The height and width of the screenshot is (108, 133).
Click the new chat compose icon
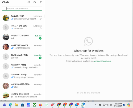tap(29, 2)
